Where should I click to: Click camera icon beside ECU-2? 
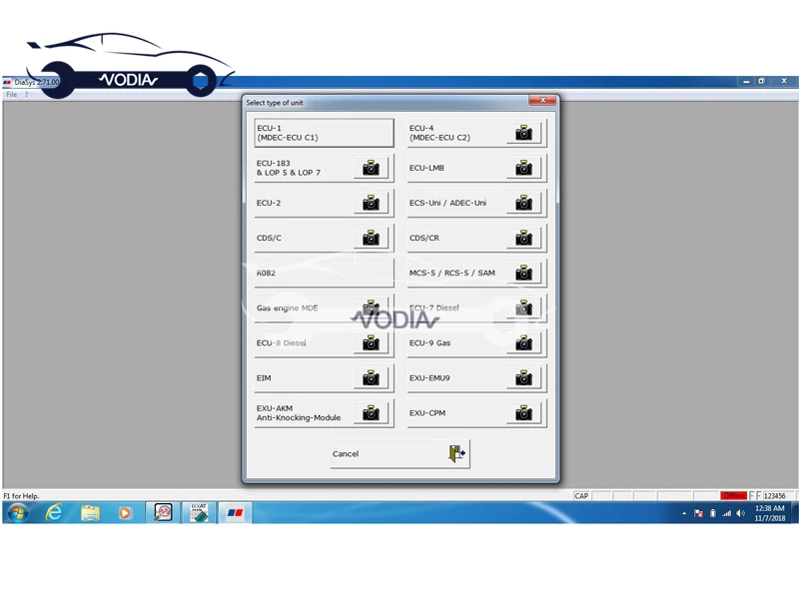371,203
